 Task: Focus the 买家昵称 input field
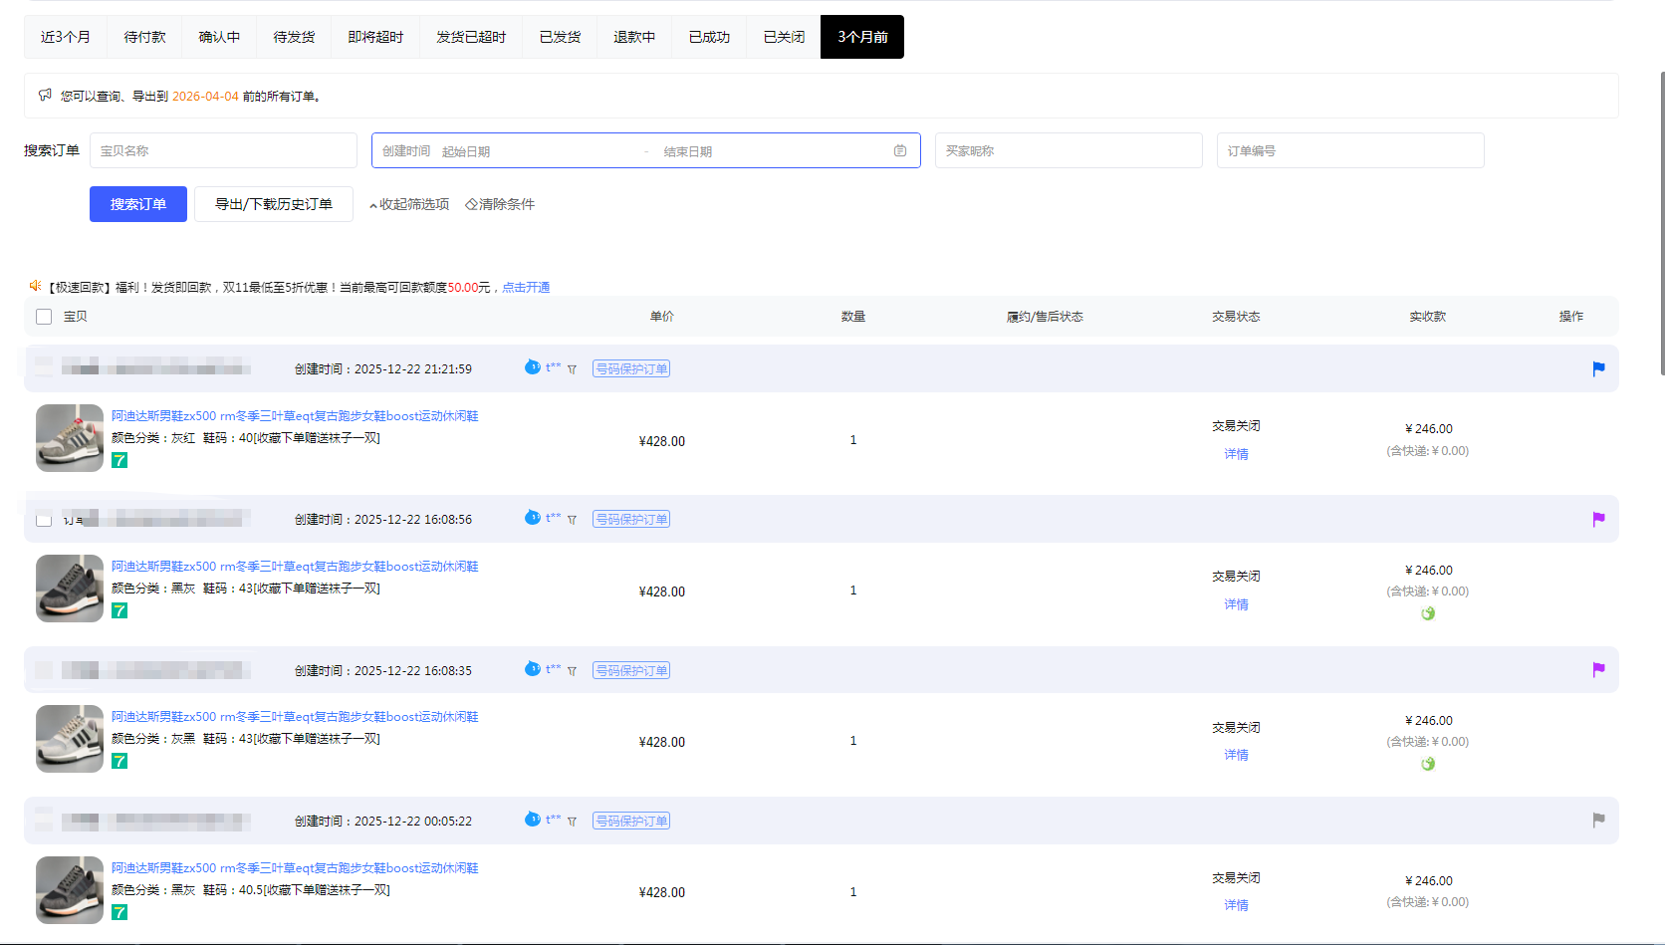coord(1069,150)
